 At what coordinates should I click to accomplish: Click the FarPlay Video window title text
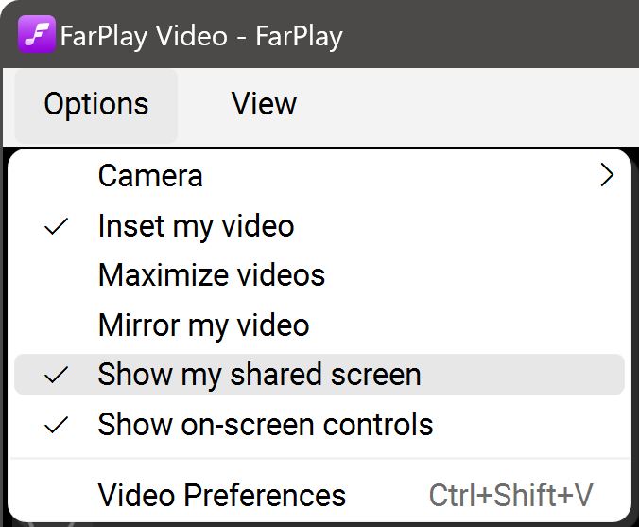tap(201, 37)
